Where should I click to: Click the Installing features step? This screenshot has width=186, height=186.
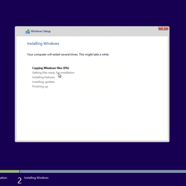(x=43, y=77)
